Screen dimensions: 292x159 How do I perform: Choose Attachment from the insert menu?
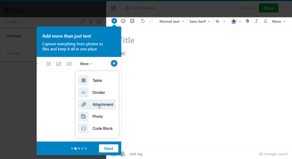click(x=97, y=104)
